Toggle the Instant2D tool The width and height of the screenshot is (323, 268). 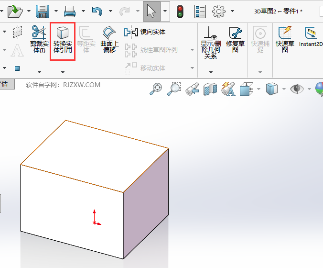311,36
